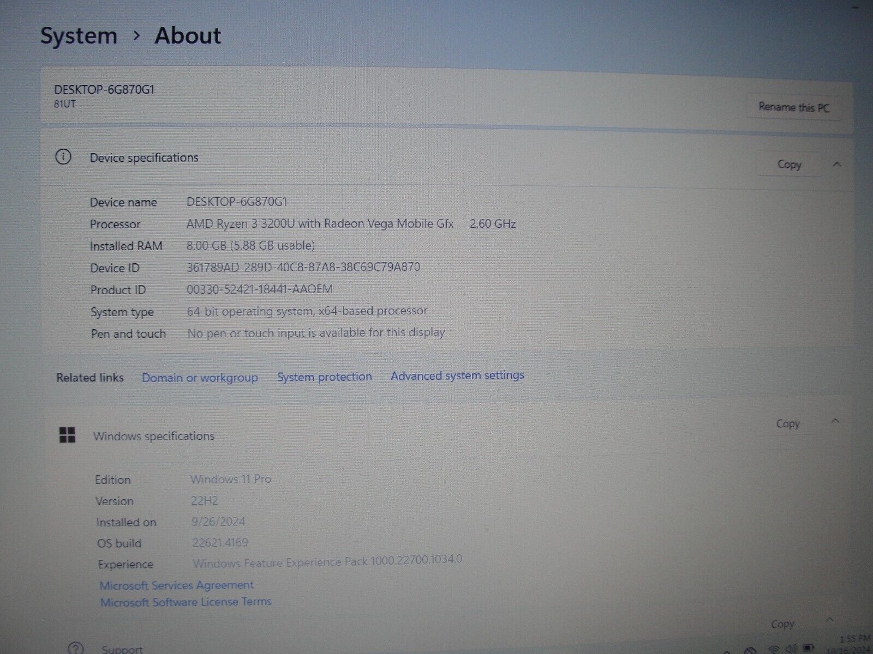Open Advanced system settings link
Image resolution: width=873 pixels, height=654 pixels.
457,376
